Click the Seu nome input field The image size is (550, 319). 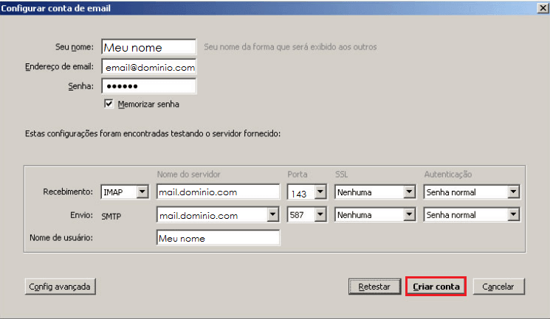tap(148, 47)
